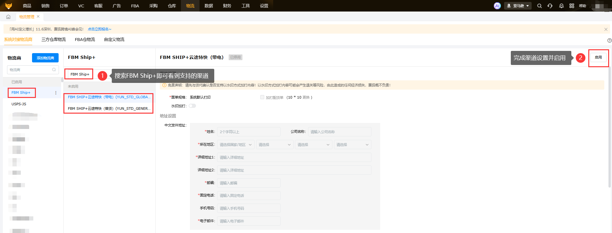The image size is (612, 233).
Task: Toggle the 水印加打 switch
Action: (192, 106)
